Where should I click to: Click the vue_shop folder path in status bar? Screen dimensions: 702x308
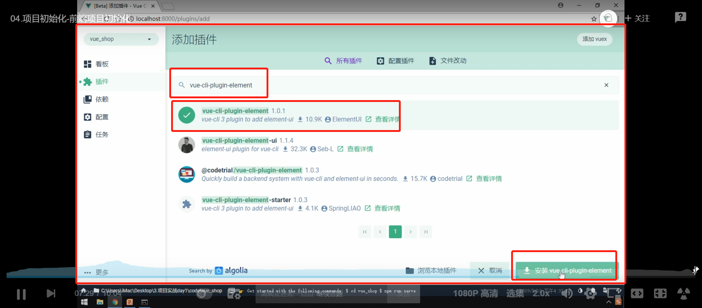(x=158, y=290)
